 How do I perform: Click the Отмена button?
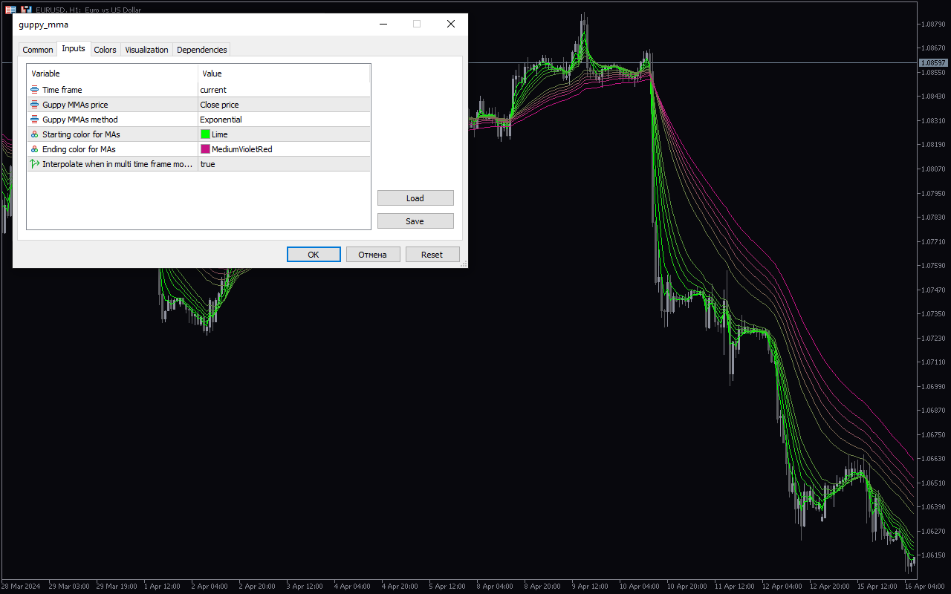tap(372, 255)
